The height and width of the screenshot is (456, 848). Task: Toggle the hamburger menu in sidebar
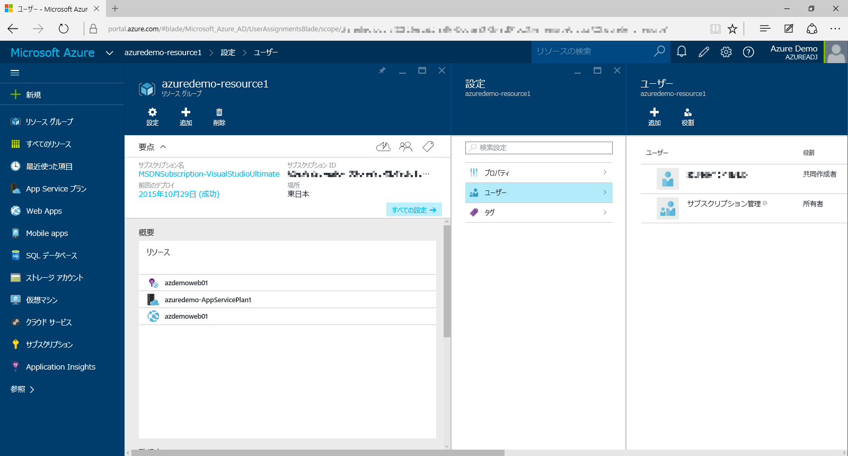point(15,73)
